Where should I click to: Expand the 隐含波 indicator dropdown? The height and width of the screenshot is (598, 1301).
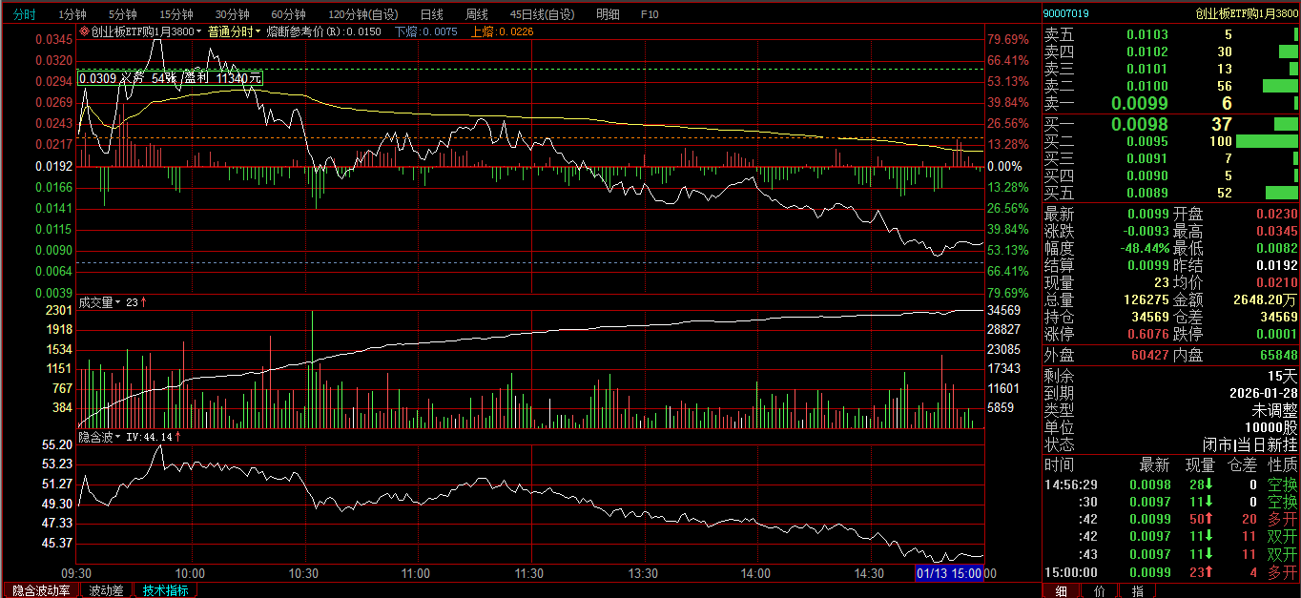point(119,437)
